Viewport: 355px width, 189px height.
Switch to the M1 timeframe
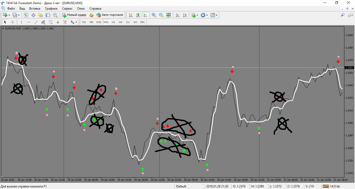(x=84, y=22)
